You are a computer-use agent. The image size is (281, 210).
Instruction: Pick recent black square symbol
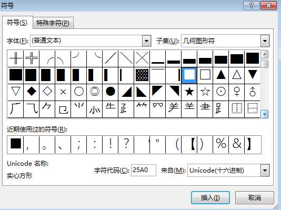(x=16, y=144)
